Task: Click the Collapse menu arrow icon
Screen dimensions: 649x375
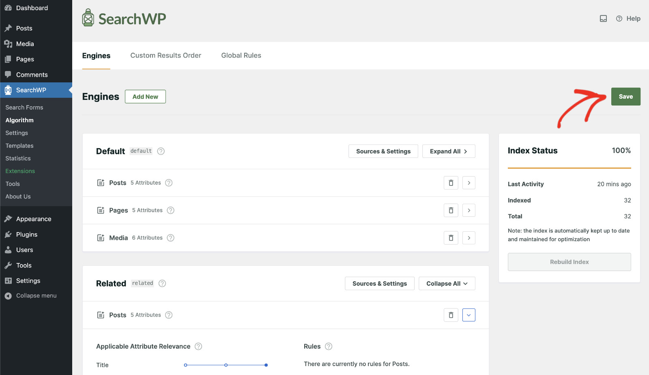Action: click(8, 296)
